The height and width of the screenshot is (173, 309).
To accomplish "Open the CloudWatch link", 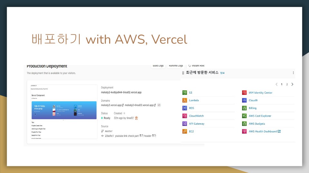I will pyautogui.click(x=196, y=116).
